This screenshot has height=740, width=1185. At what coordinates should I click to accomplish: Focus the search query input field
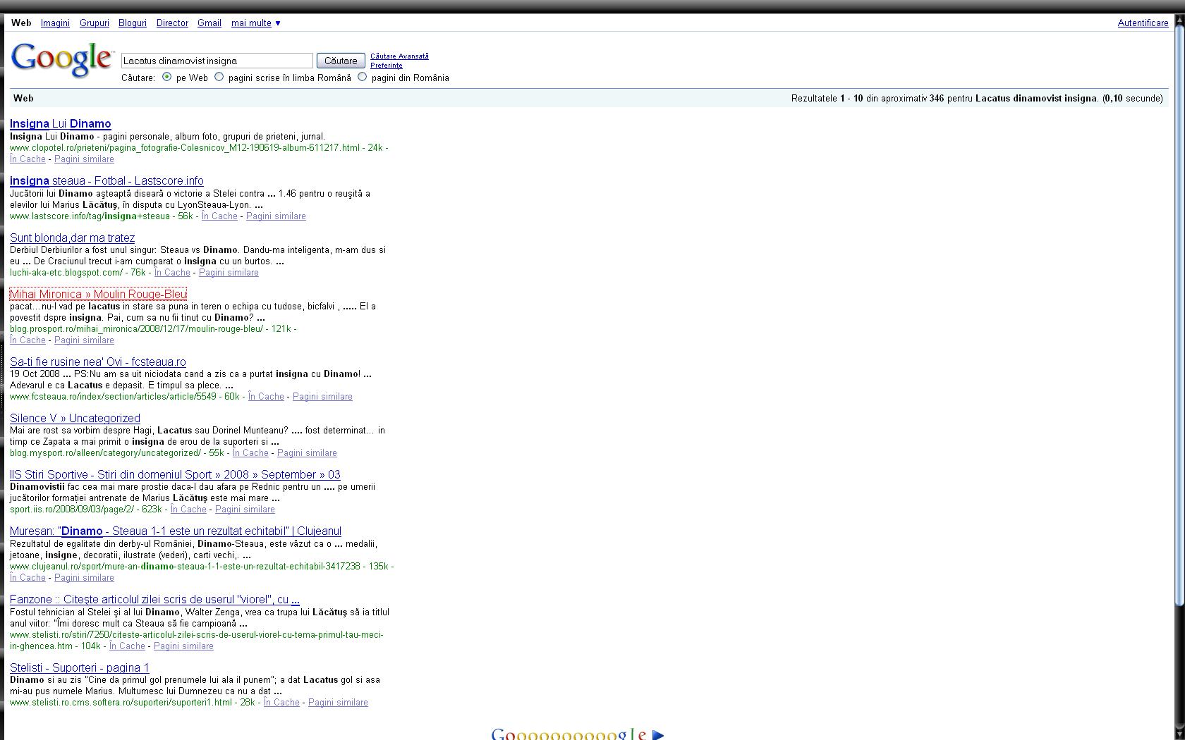pos(217,61)
